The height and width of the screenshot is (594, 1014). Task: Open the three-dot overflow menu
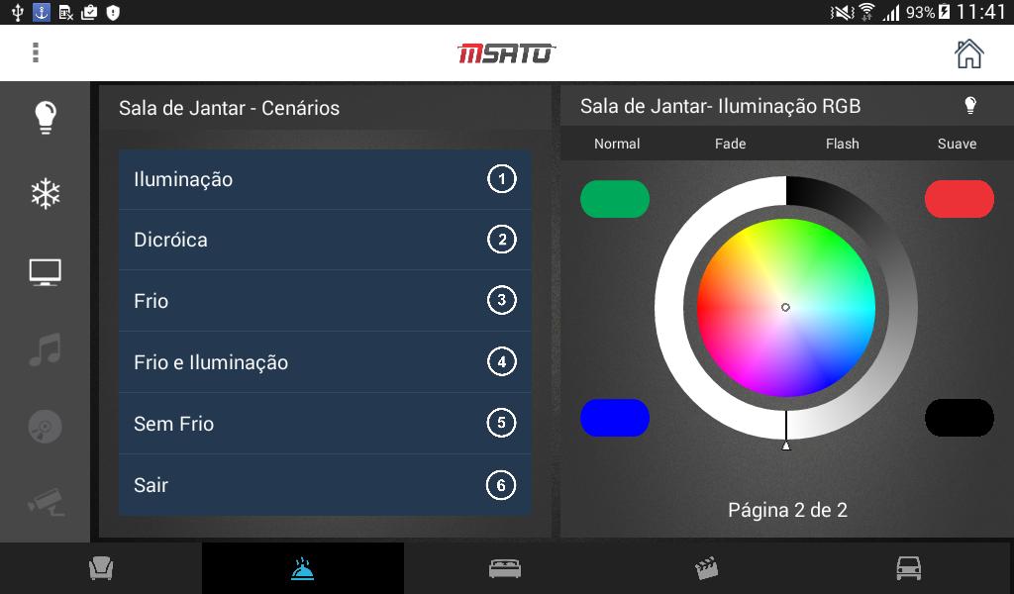[x=36, y=52]
